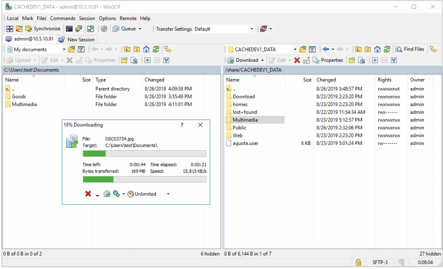Expand Once Finished dropdown arrow in progress dialog
Image resolution: width=443 pixels, height=269 pixels.
(x=123, y=194)
